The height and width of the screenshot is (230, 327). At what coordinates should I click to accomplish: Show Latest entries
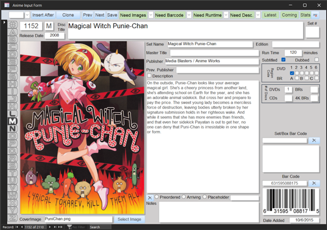(270, 15)
